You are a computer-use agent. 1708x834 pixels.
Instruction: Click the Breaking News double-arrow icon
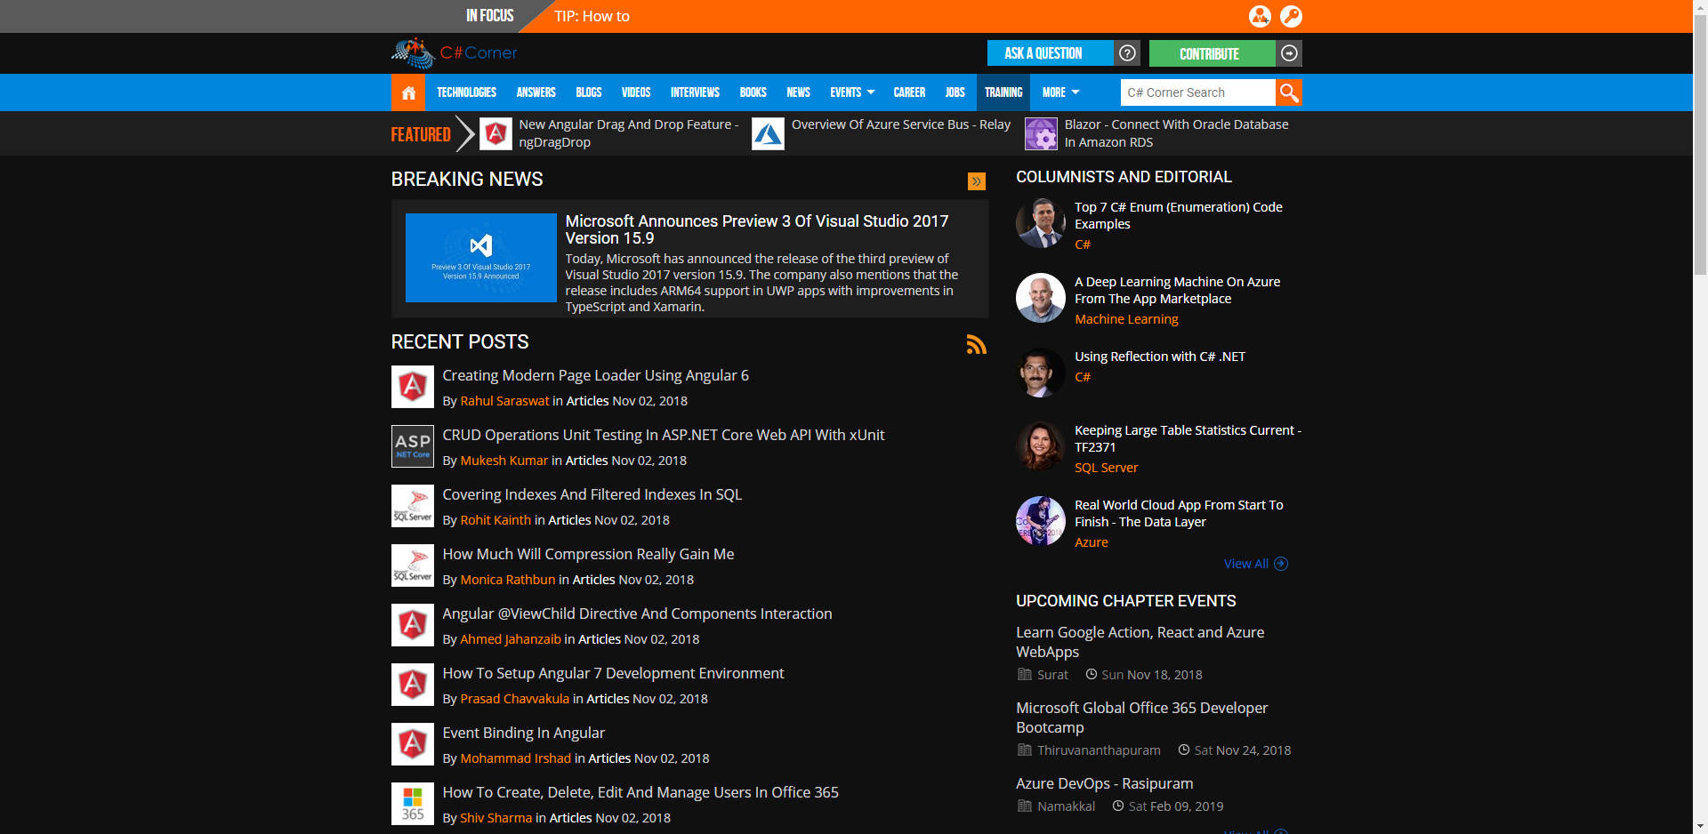[x=976, y=181]
